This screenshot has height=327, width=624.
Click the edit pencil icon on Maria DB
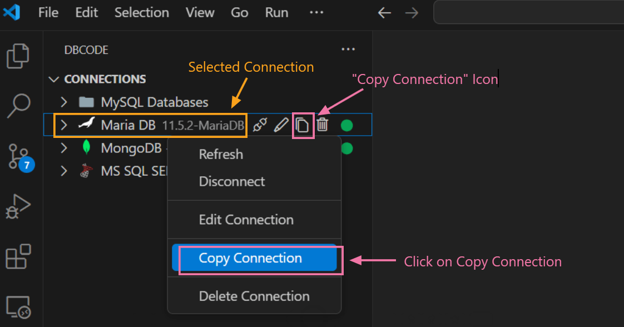tap(281, 125)
